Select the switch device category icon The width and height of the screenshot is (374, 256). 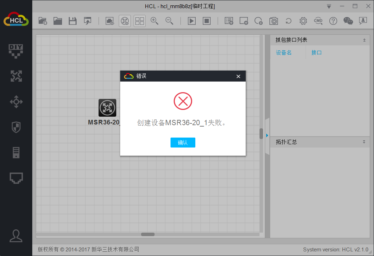tap(16, 102)
